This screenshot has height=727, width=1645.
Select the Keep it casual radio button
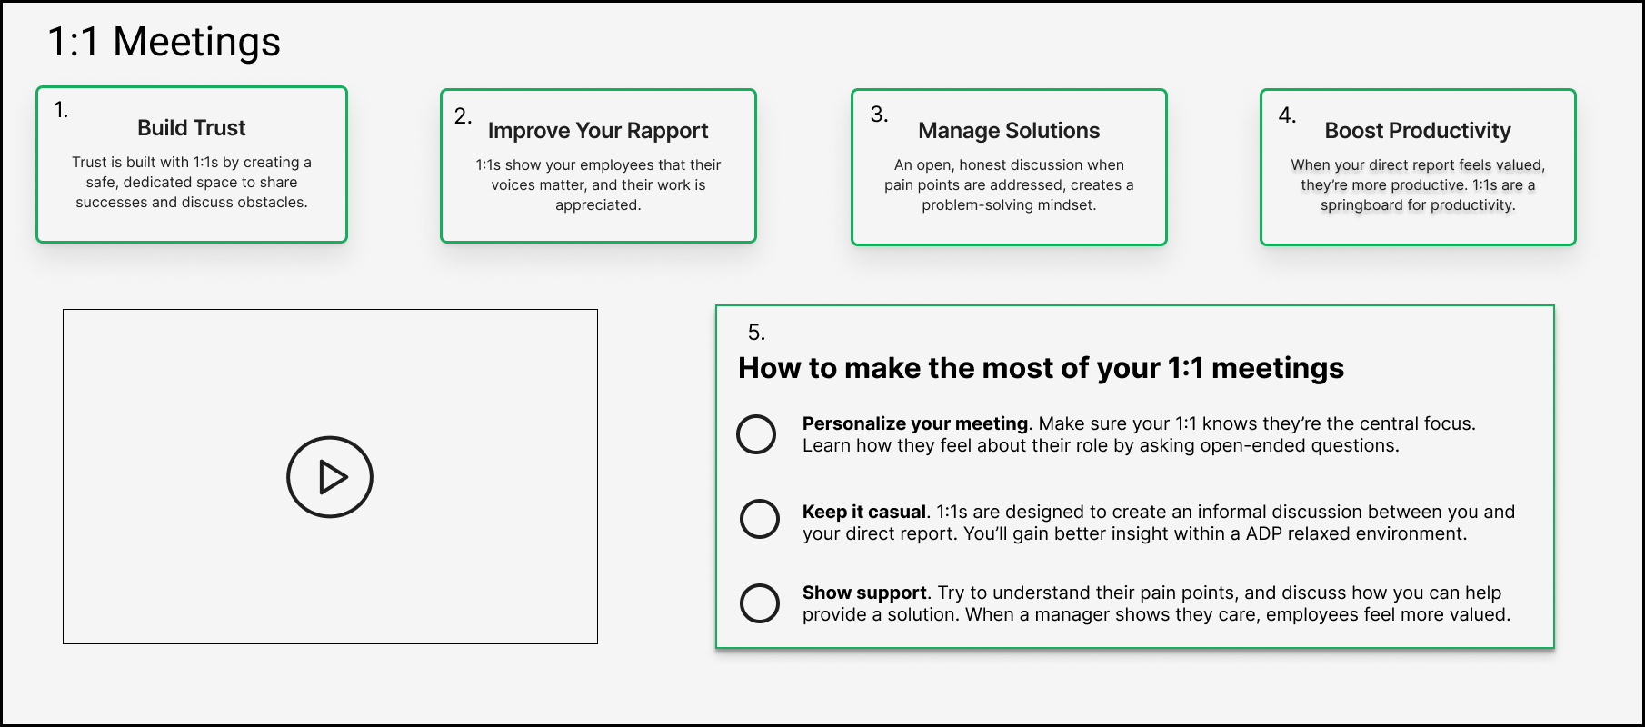[760, 519]
